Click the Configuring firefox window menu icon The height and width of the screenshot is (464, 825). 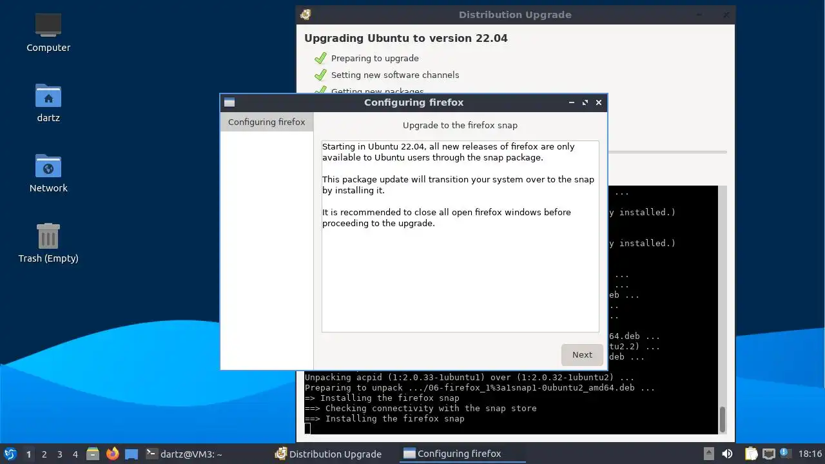pyautogui.click(x=229, y=102)
